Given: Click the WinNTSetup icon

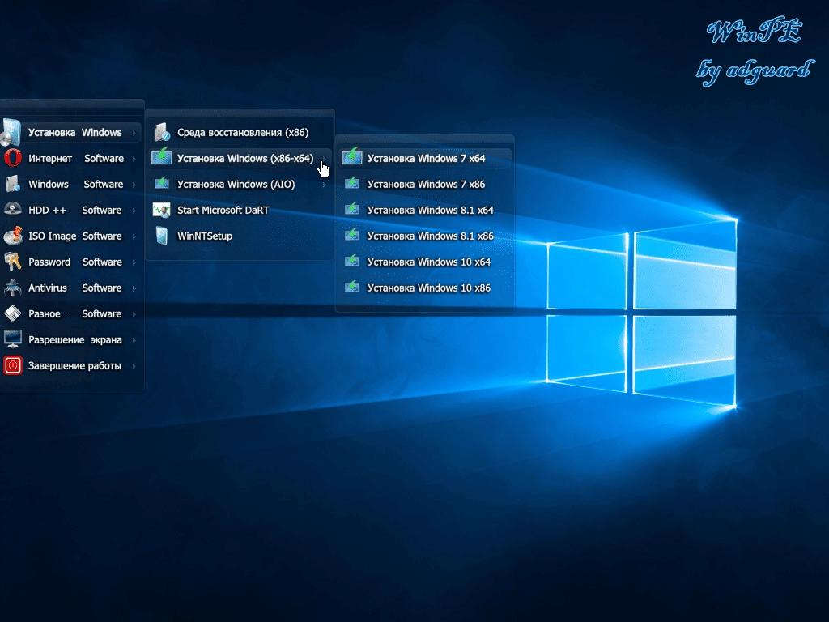Looking at the screenshot, I should (x=162, y=236).
